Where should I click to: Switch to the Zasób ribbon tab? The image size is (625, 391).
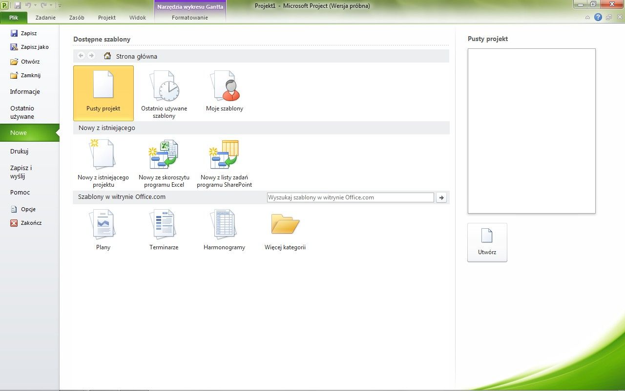[x=77, y=18]
